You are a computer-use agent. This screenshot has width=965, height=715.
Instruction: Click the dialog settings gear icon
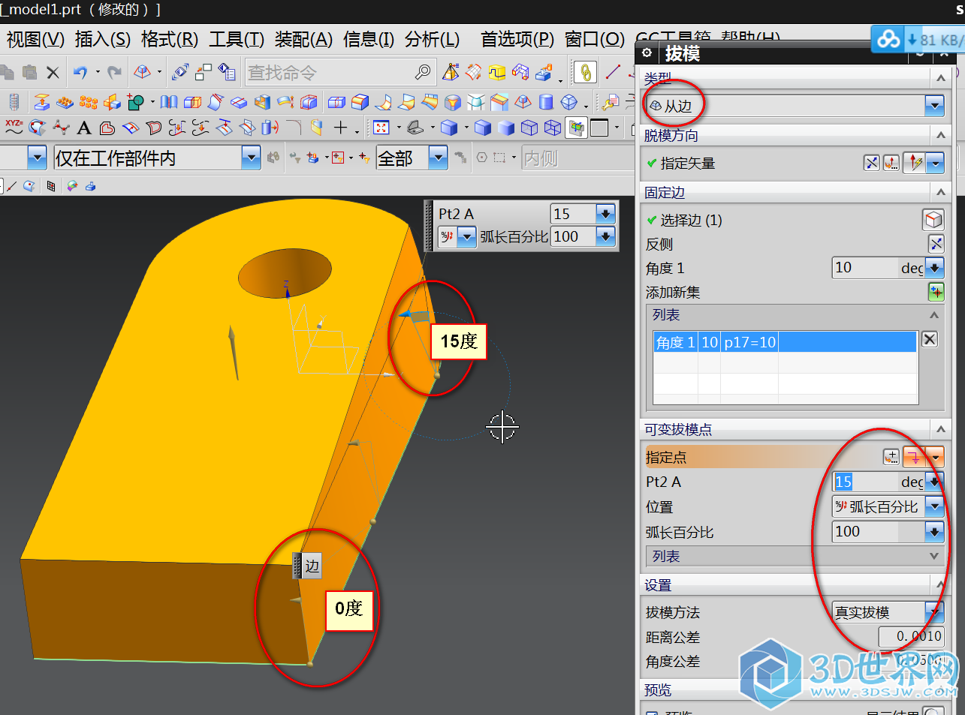click(x=647, y=53)
